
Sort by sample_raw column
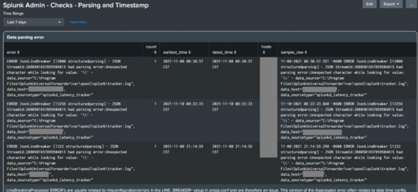coord(294,53)
